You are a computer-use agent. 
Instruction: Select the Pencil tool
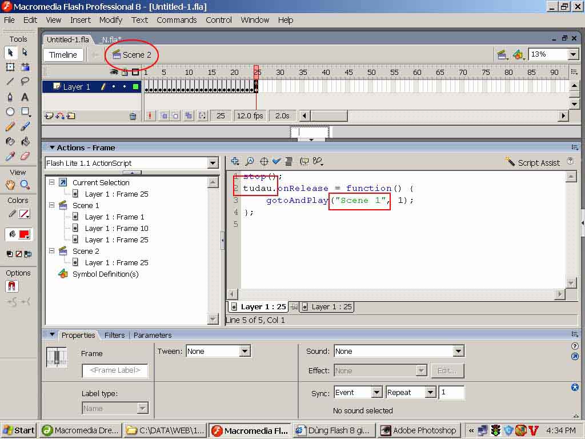pyautogui.click(x=10, y=126)
